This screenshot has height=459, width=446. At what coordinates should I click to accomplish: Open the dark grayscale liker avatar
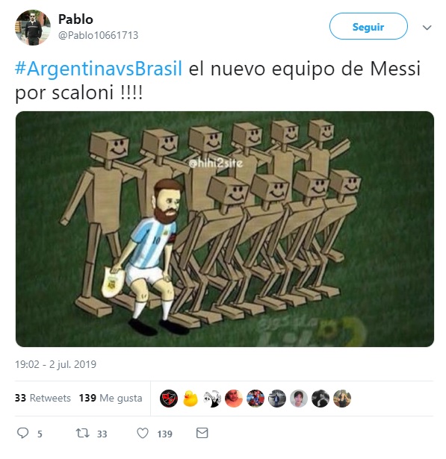[320, 399]
